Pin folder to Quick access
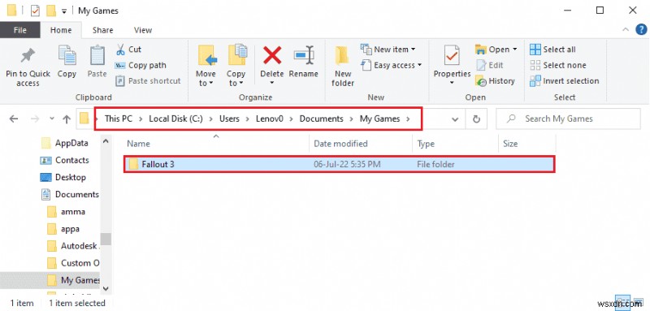 point(28,67)
